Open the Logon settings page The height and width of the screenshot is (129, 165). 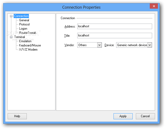pos(23,29)
